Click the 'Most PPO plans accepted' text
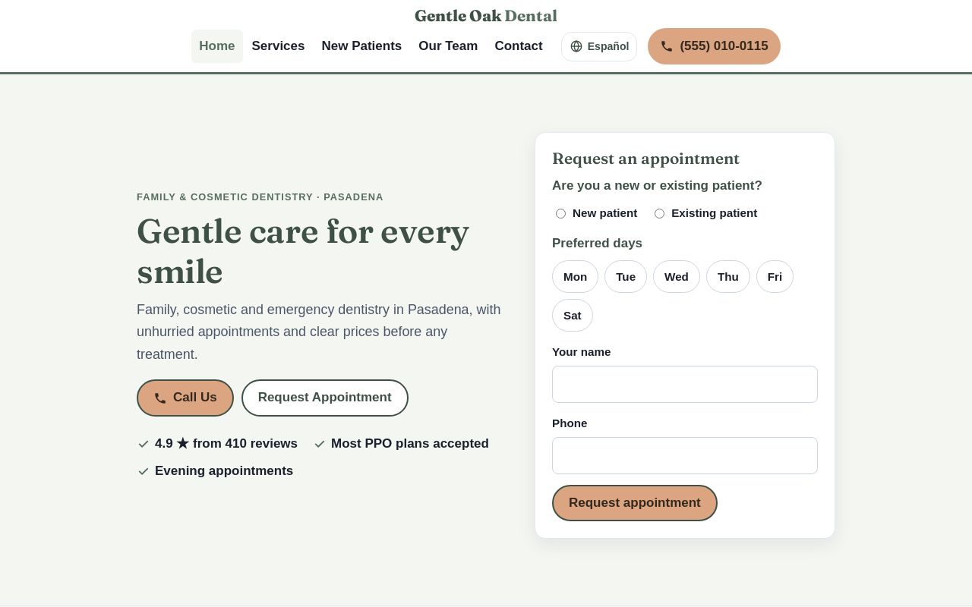 (410, 444)
